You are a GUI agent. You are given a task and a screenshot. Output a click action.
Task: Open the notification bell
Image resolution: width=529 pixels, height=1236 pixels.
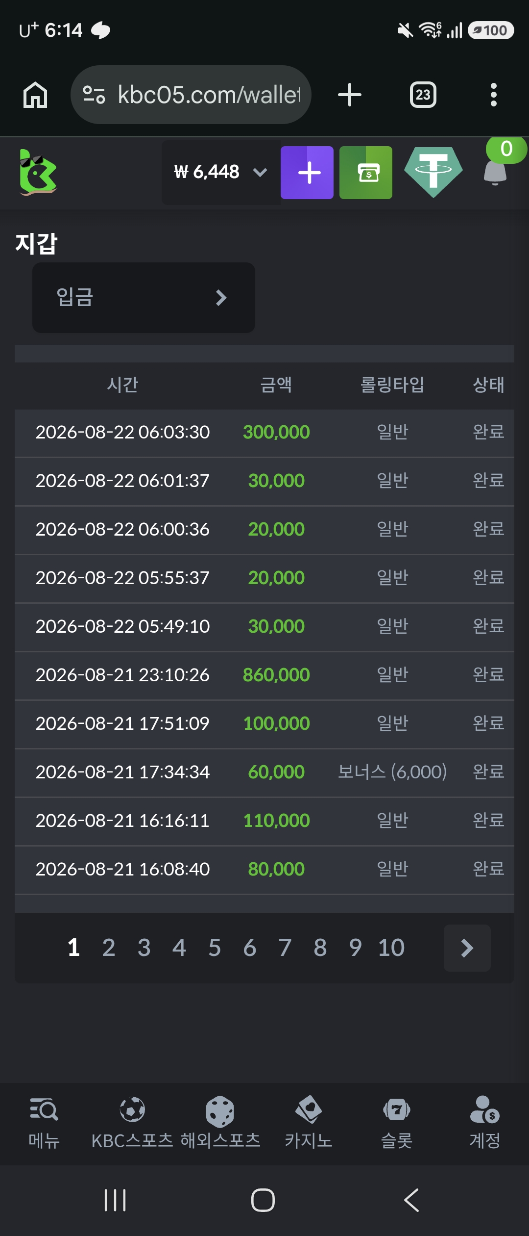tap(495, 172)
